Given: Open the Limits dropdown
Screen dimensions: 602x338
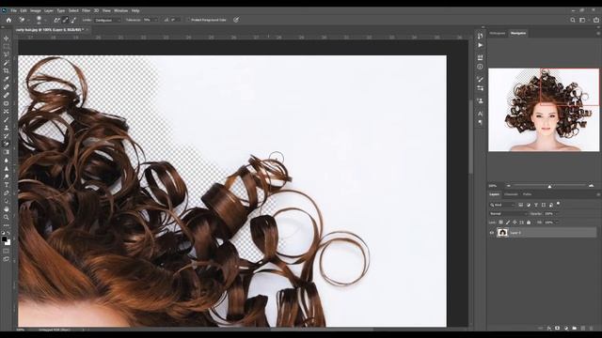Looking at the screenshot, I should (x=107, y=20).
